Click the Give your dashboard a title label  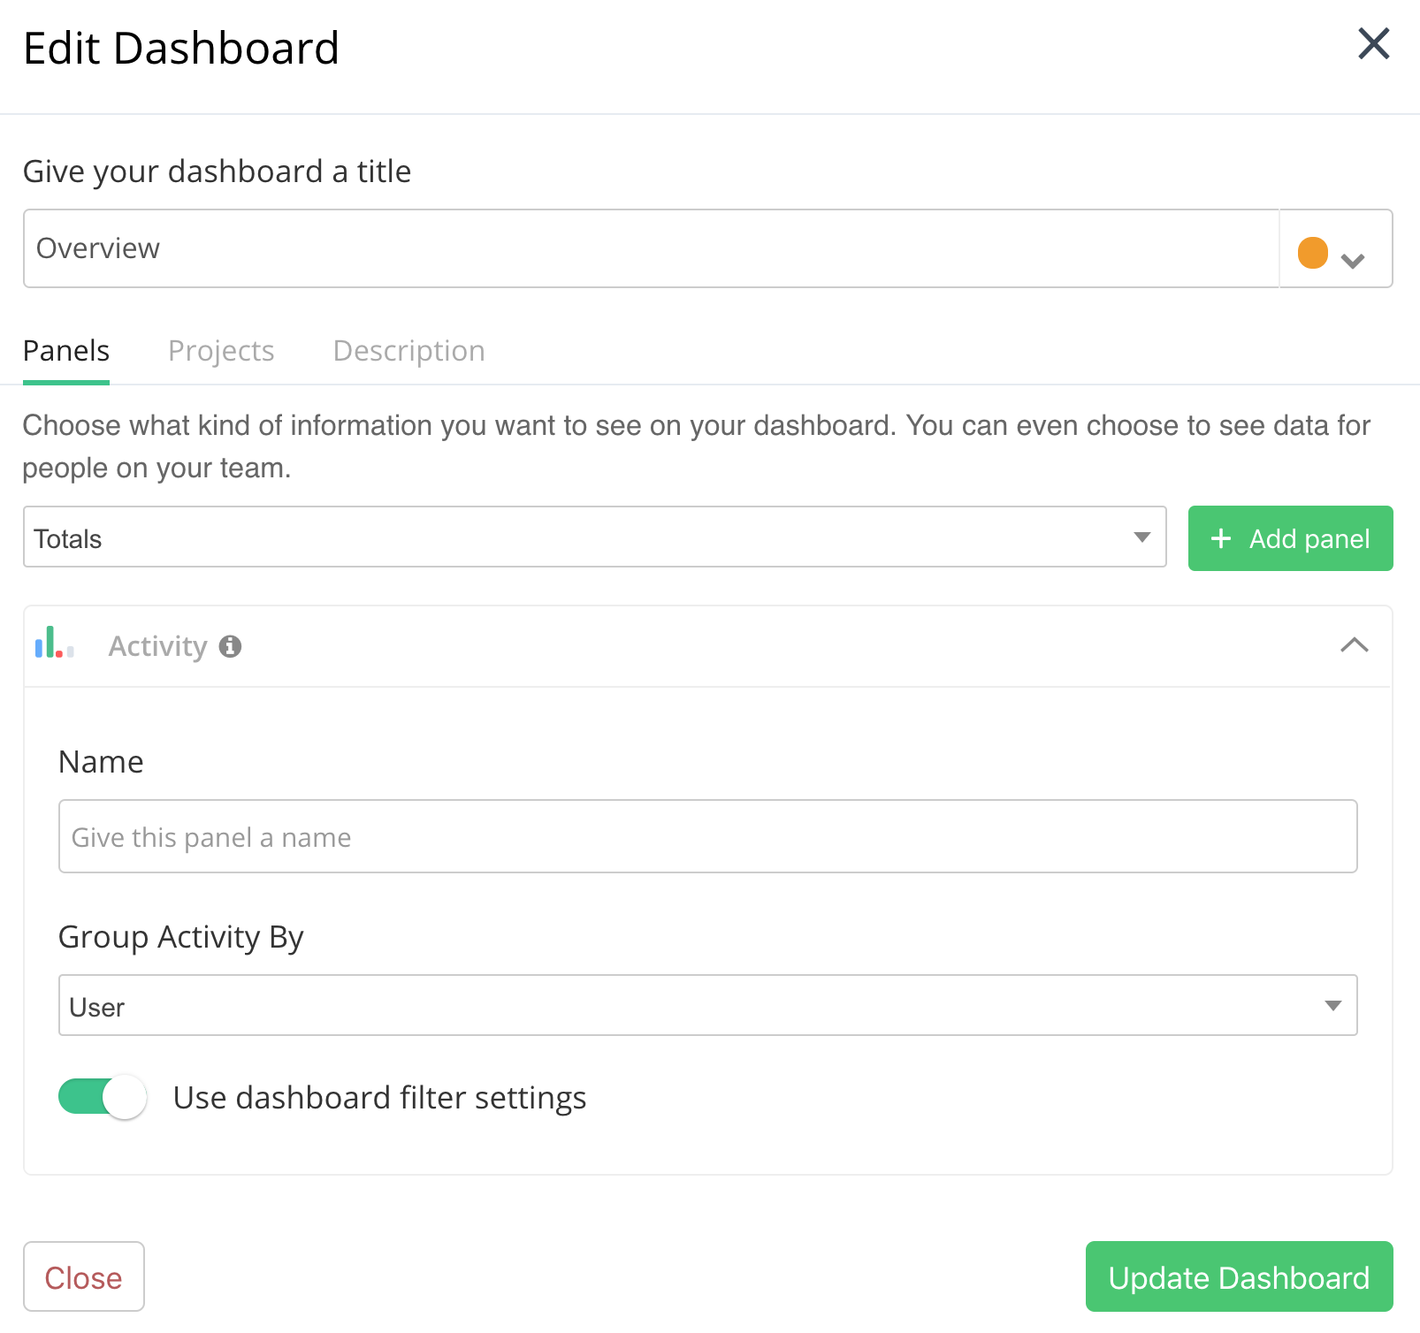(x=217, y=171)
